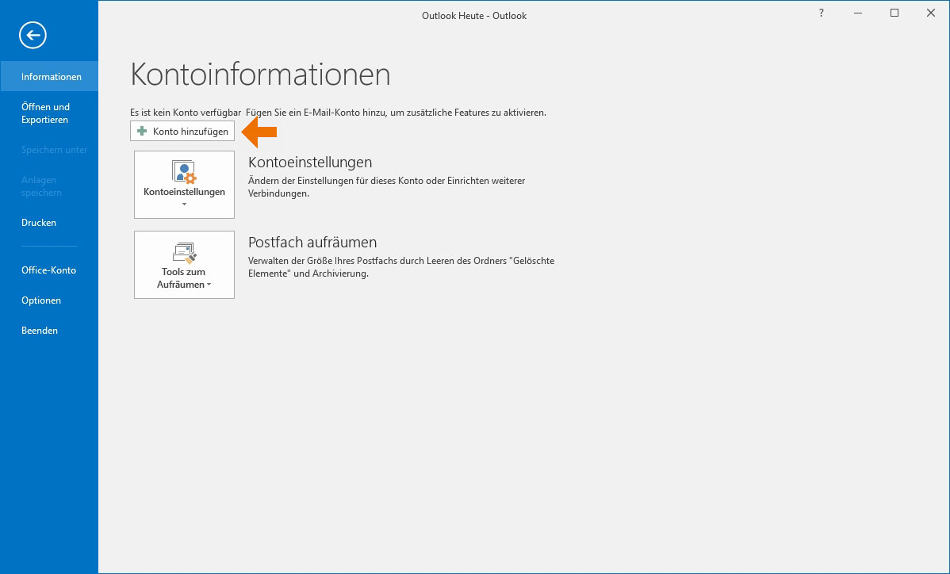Click the 'Es ist kein Konto verfügbar' message
The height and width of the screenshot is (574, 950).
186,112
